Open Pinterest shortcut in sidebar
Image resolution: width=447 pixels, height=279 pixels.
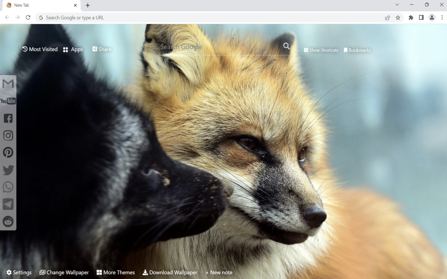click(8, 152)
